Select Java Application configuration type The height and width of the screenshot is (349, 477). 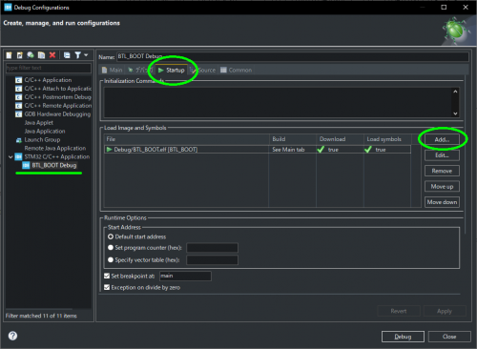(x=45, y=132)
